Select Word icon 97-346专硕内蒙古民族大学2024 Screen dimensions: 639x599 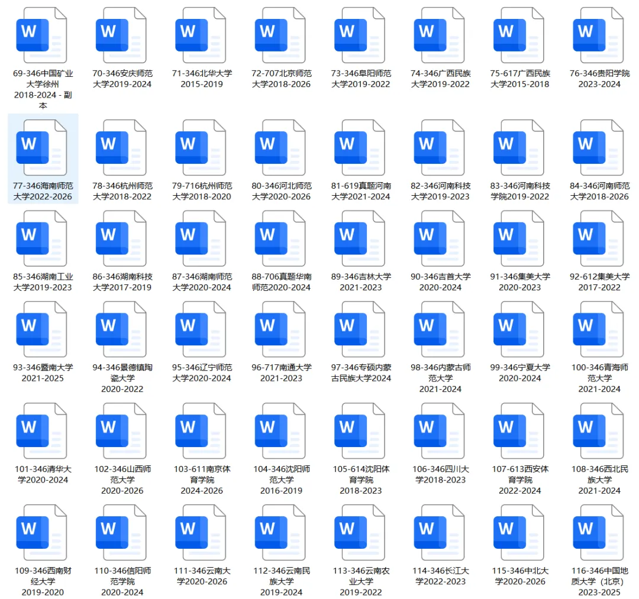[360, 329]
